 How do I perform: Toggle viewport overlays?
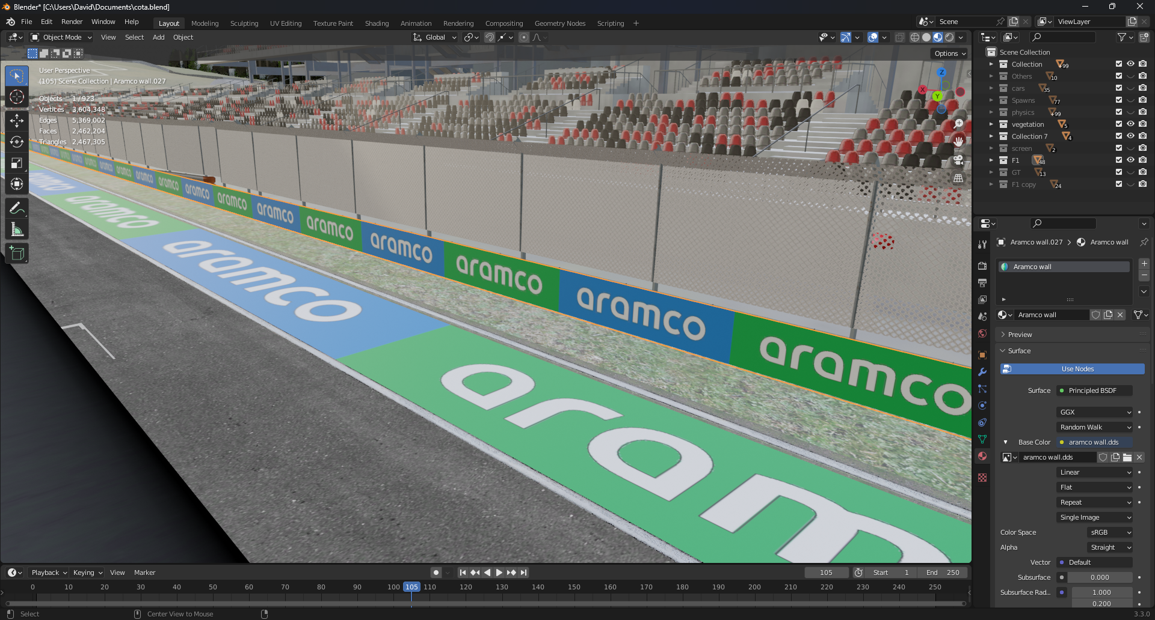tap(873, 37)
